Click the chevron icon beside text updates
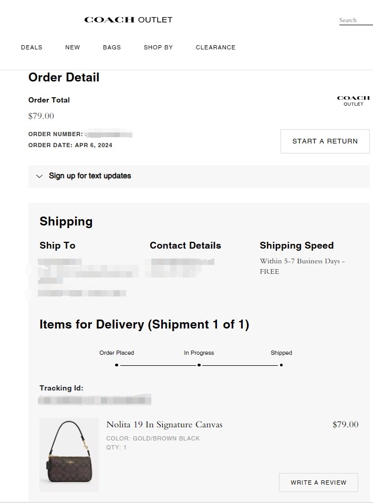 39,176
